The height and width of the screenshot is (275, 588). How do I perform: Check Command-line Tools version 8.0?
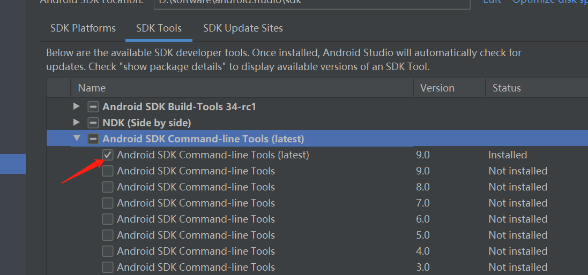click(x=108, y=187)
